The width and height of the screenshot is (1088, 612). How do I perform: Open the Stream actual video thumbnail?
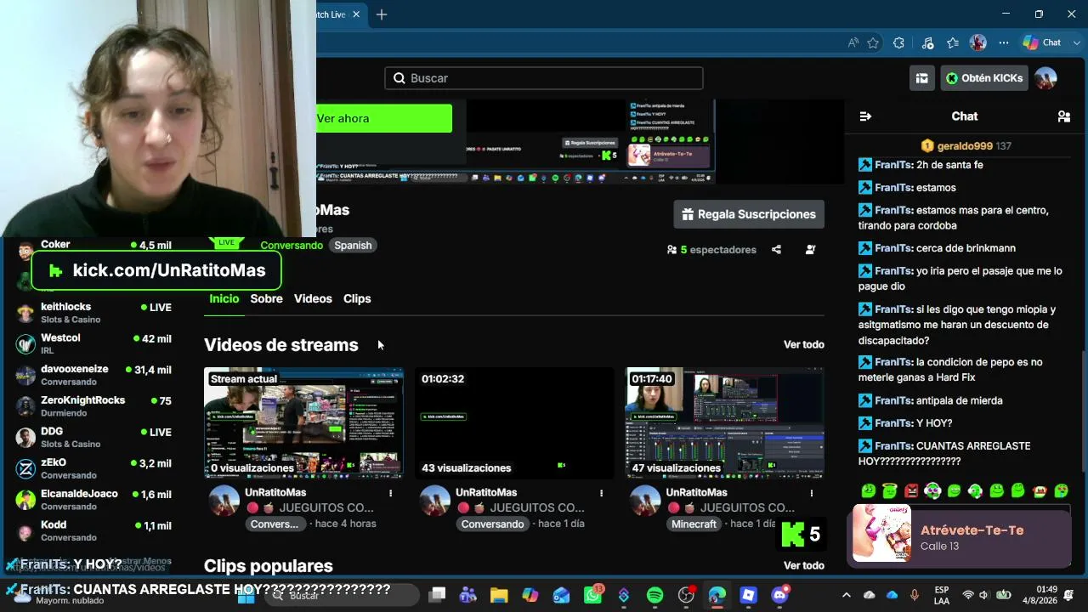(x=303, y=422)
